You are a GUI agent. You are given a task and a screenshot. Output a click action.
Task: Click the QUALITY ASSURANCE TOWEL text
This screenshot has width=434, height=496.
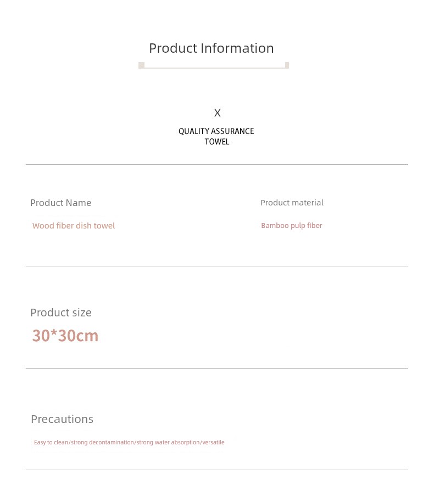[216, 136]
